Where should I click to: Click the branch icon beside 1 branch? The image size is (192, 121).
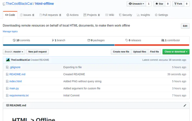(x=53, y=40)
